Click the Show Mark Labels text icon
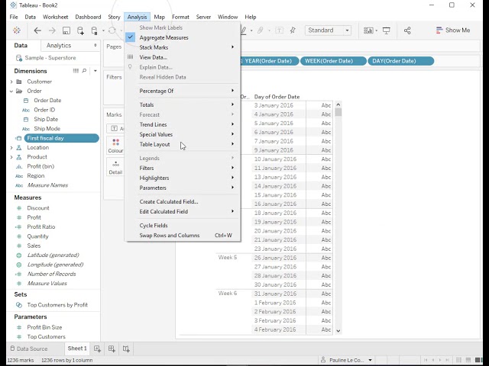Viewport: 489px width, 366px height. [x=280, y=30]
